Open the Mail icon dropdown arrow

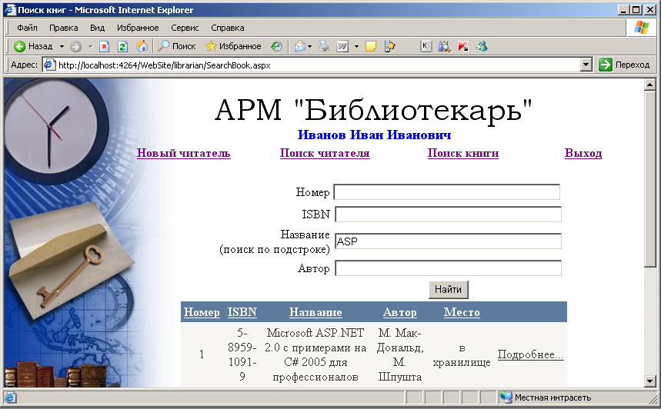point(310,46)
